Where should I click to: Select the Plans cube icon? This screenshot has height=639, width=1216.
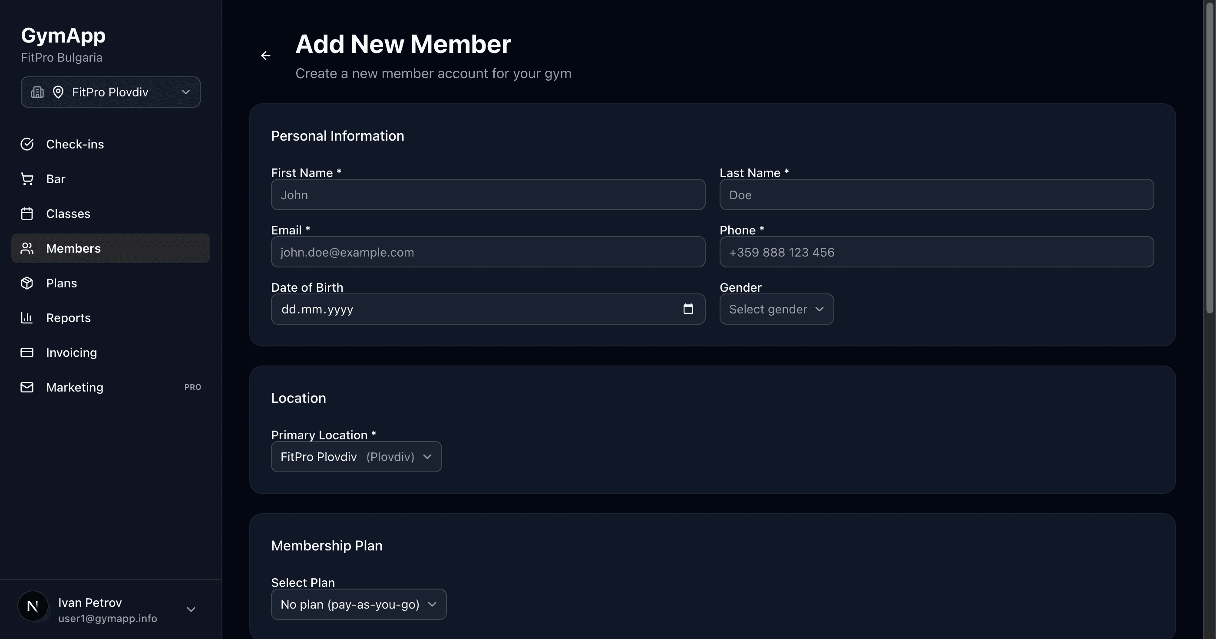tap(27, 283)
